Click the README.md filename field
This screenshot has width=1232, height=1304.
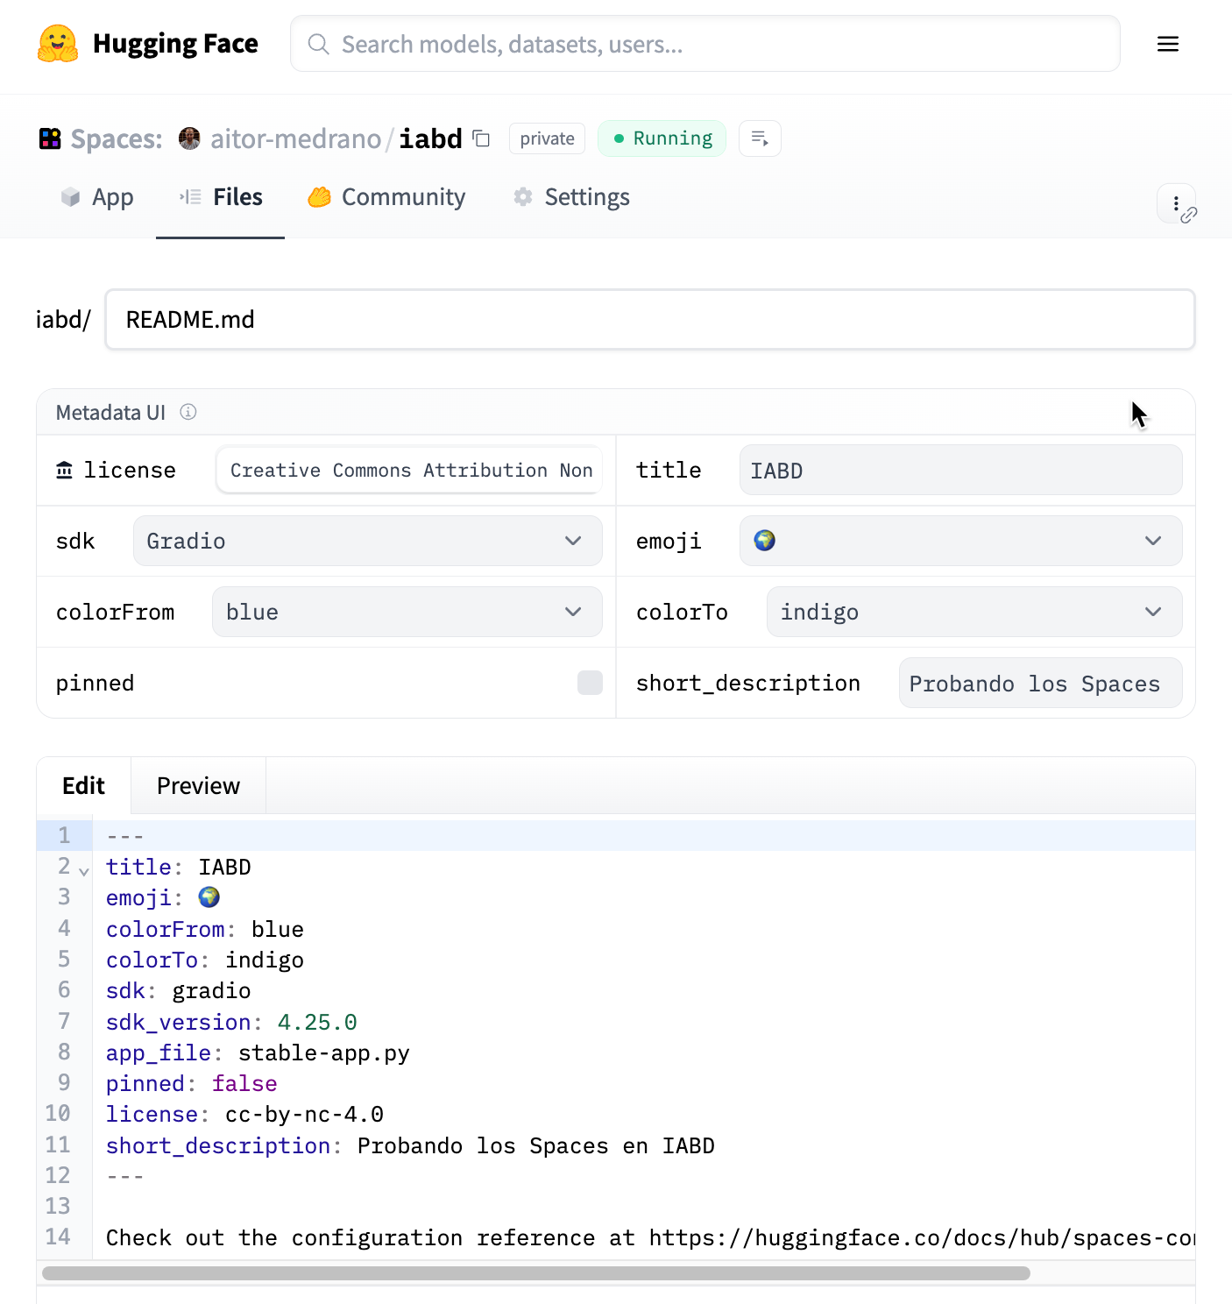pyautogui.click(x=650, y=319)
